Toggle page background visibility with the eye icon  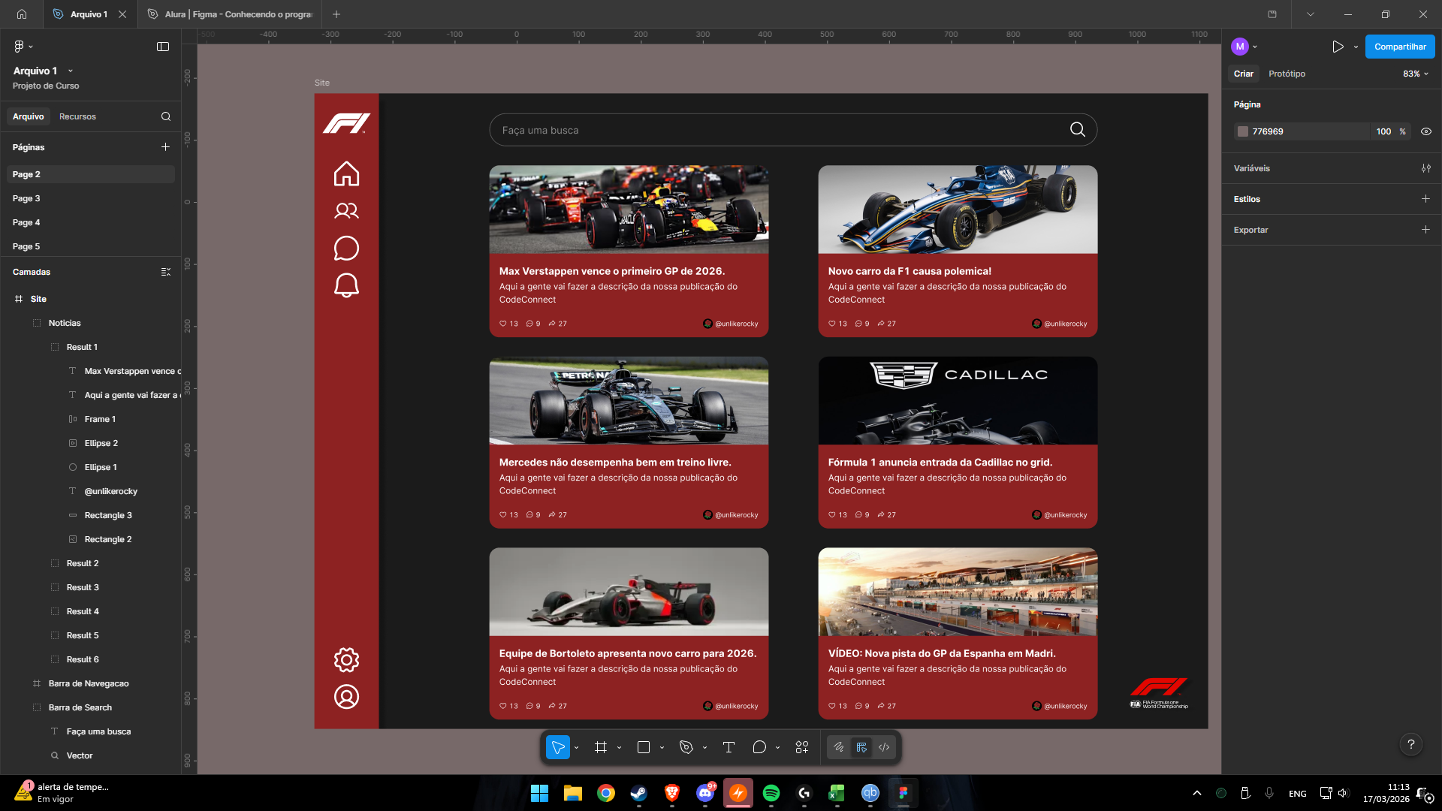pyautogui.click(x=1426, y=131)
